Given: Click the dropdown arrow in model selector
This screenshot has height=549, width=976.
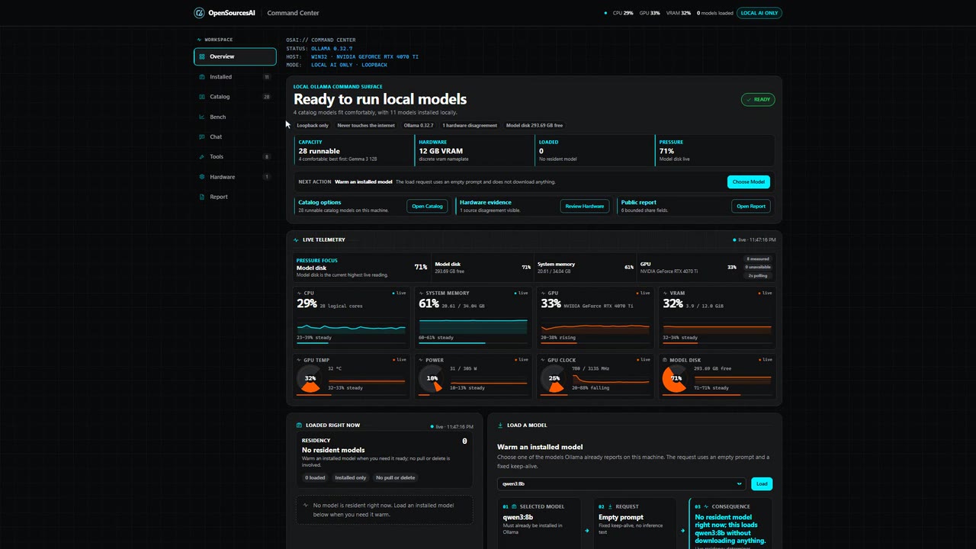Looking at the screenshot, I should [739, 483].
